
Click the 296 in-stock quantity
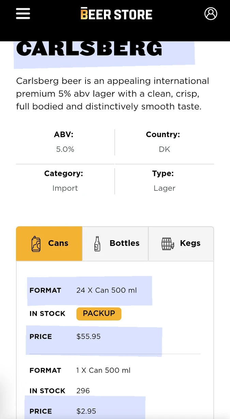click(83, 391)
